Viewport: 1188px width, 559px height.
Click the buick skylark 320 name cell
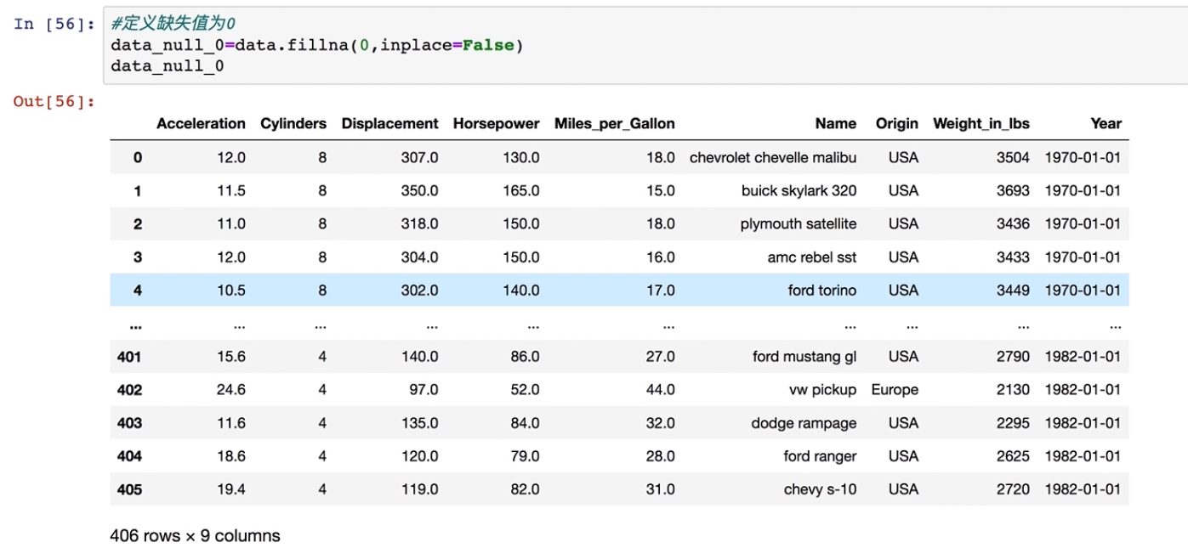pos(799,190)
